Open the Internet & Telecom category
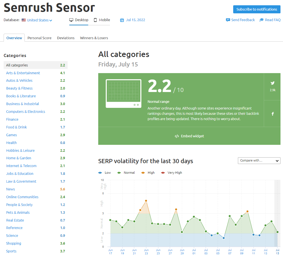The image size is (283, 256). click(21, 166)
